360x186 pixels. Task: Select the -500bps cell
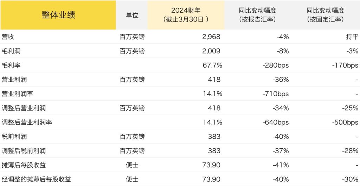pyautogui.click(x=345, y=122)
